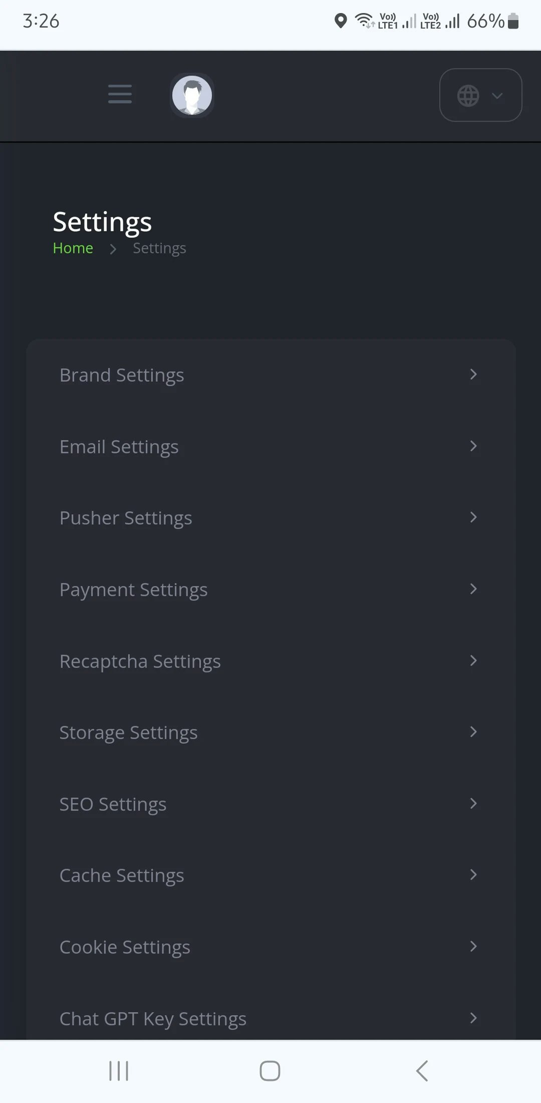
Task: Open Chat GPT Key Settings
Action: 153,1018
